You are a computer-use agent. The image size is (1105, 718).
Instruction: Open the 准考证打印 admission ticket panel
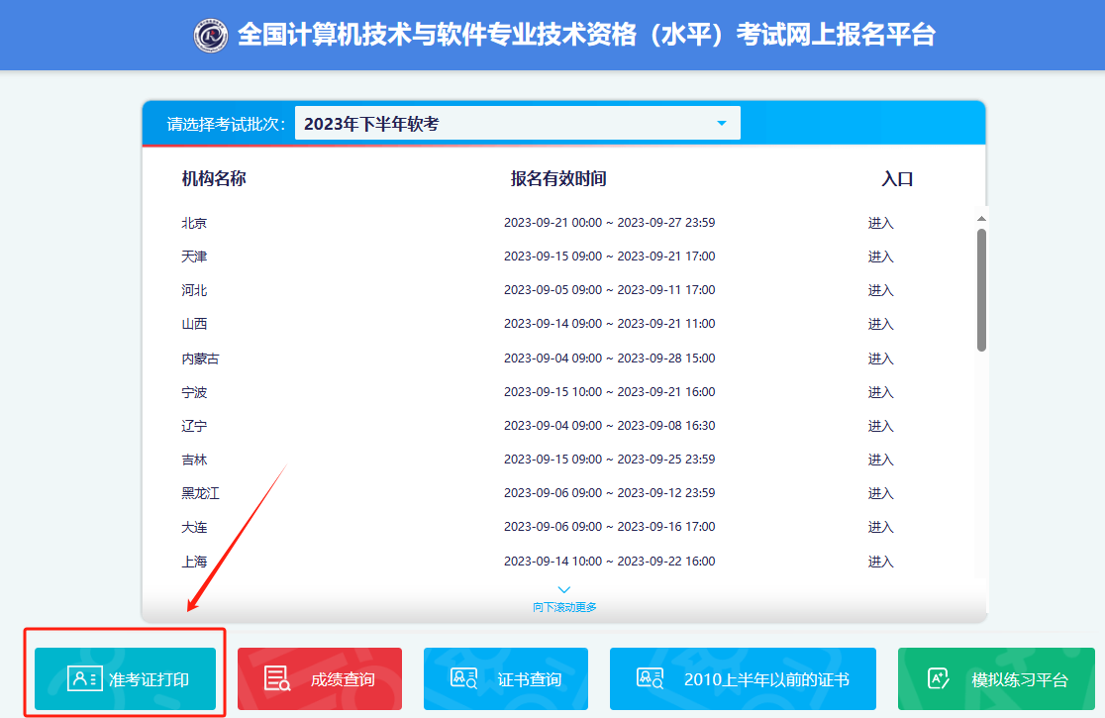(x=124, y=678)
